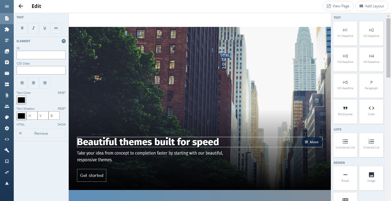Viewport: 391px width, 201px height.
Task: Open the clipboard forms sidebar icon
Action: tap(7, 62)
